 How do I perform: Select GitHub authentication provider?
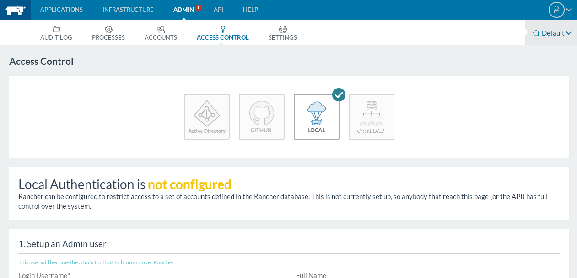point(262,117)
